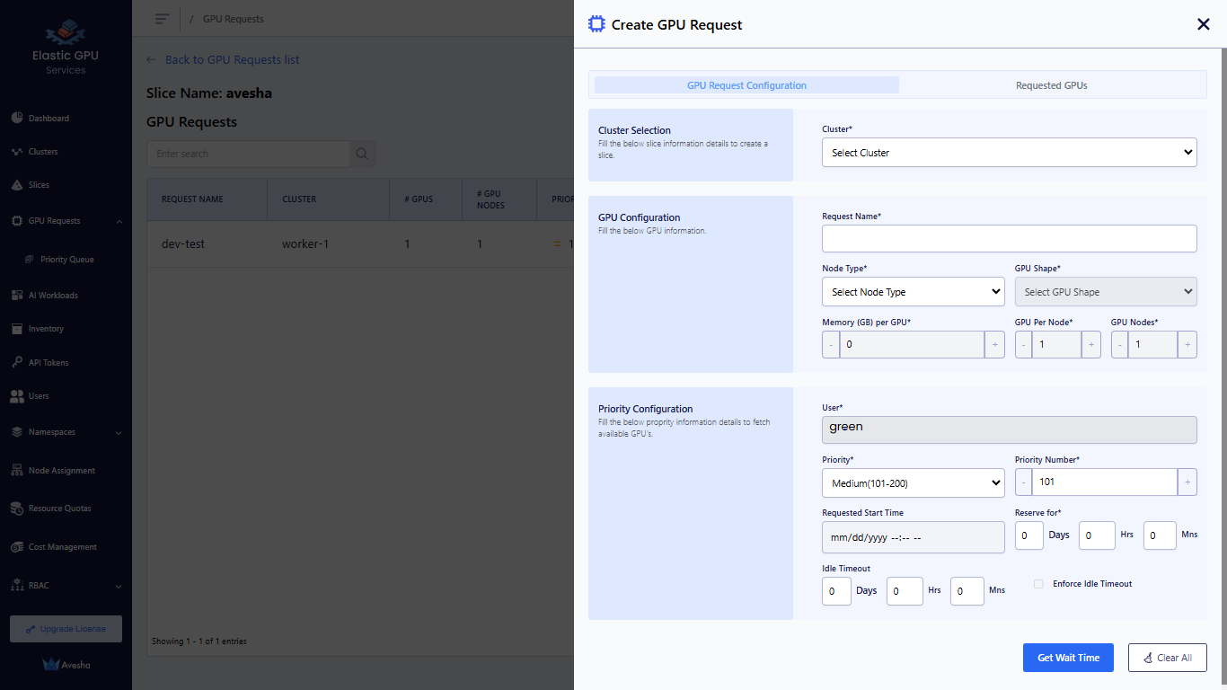Click the Avesha logo at sidebar bottom
Screen dimensions: 1227x690
point(66,665)
